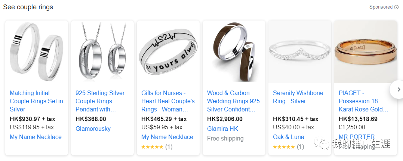Visit Glamira HK store link

(222, 129)
